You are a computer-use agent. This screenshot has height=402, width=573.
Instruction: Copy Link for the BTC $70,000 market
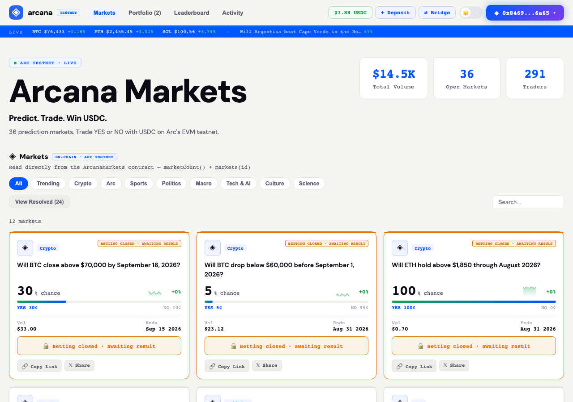[x=39, y=366]
